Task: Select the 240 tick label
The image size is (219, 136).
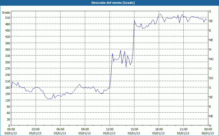Action: click(x=8, y=75)
